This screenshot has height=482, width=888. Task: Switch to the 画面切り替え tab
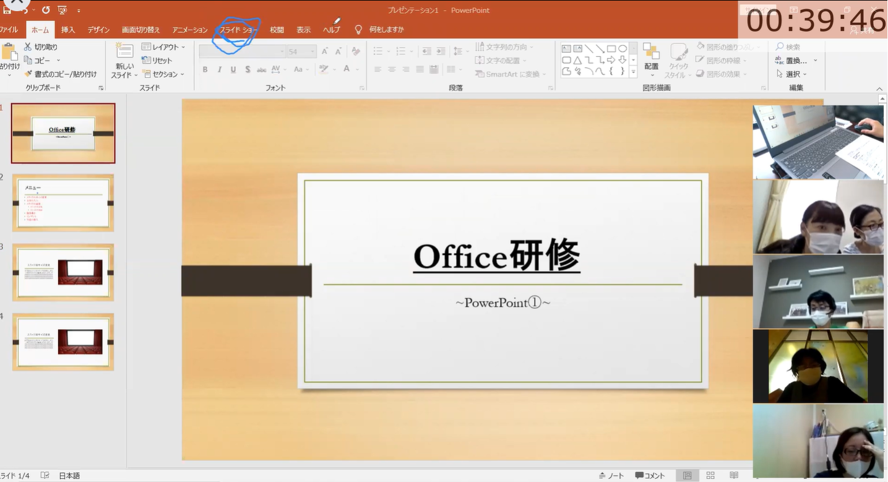[140, 29]
